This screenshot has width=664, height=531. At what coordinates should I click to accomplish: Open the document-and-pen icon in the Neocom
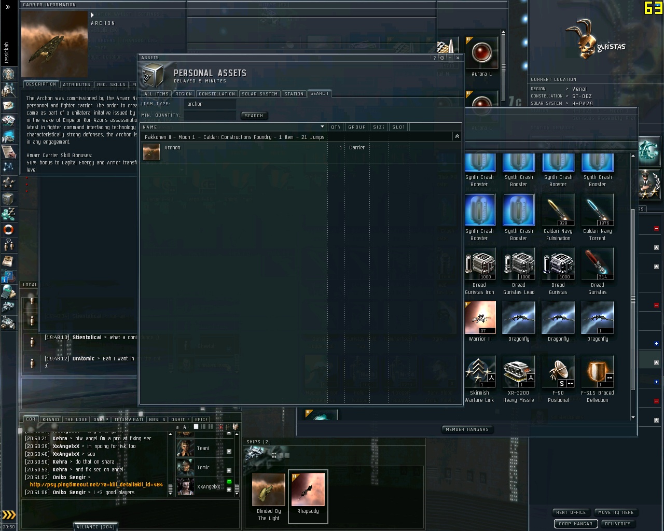tap(8, 152)
